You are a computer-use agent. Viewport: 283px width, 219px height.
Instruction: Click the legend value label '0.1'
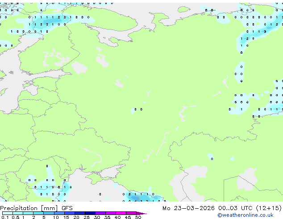coord(5,217)
